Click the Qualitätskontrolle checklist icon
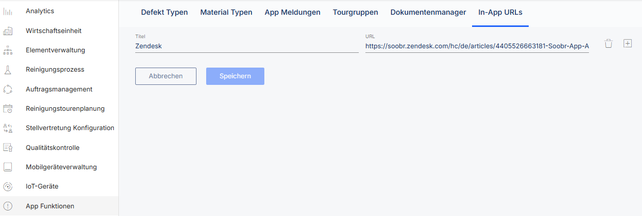 [8, 148]
